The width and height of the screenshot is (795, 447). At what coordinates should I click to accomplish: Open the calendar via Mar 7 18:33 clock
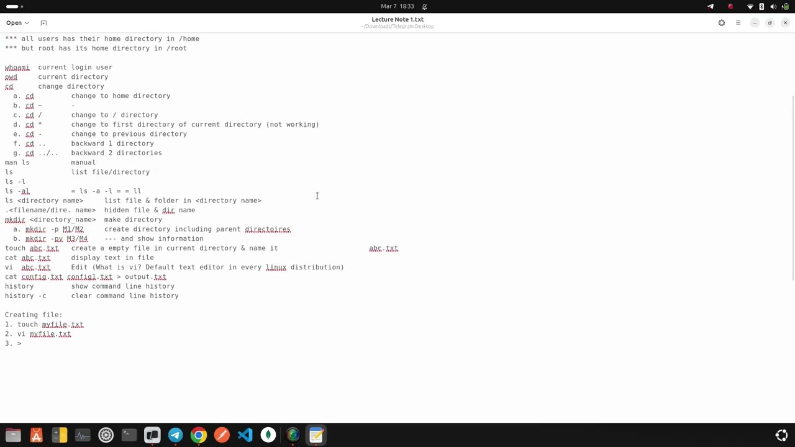397,6
